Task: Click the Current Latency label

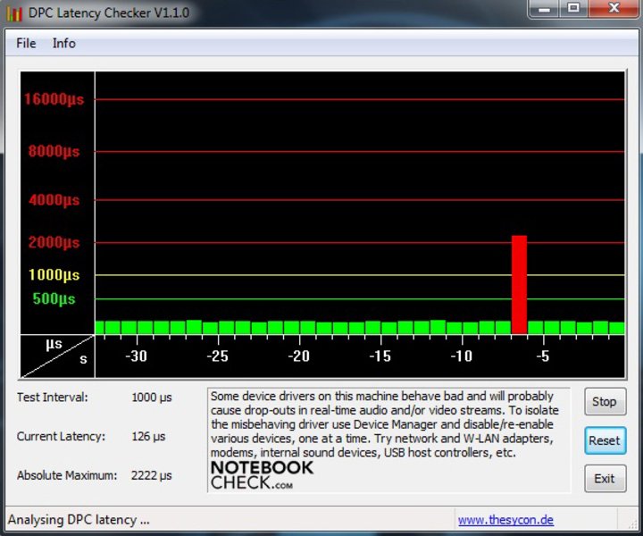Action: (x=61, y=436)
